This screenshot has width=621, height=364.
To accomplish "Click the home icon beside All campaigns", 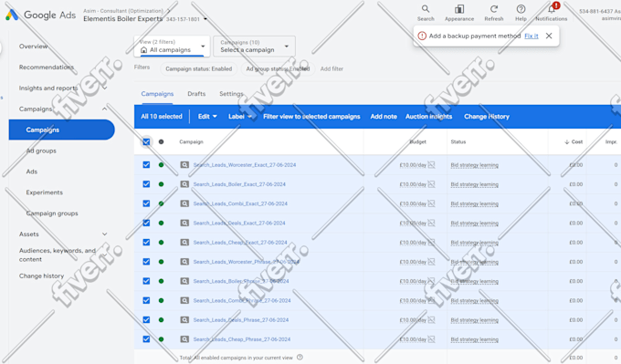I will click(x=143, y=50).
